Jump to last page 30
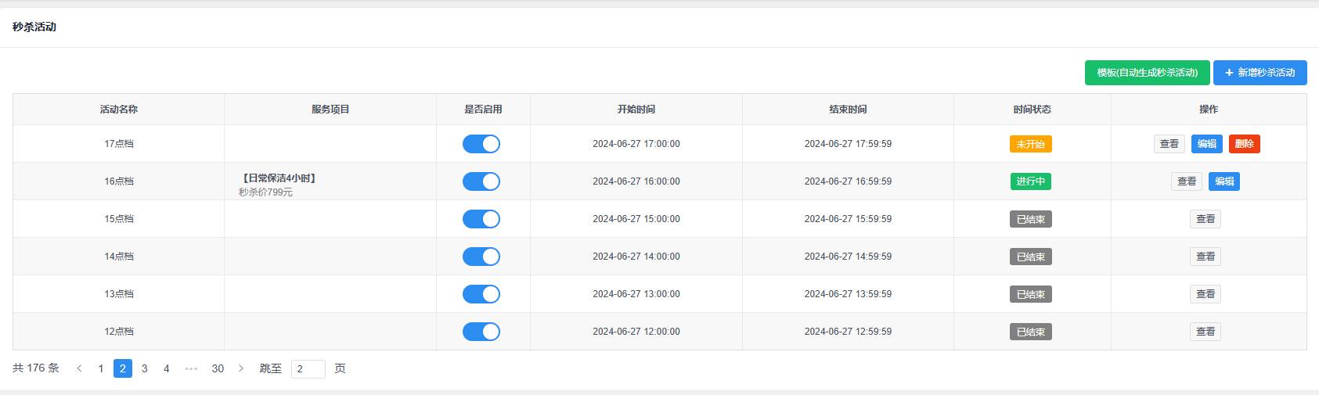1319x395 pixels. coord(218,368)
